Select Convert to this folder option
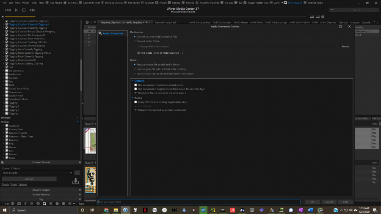The width and height of the screenshot is (381, 214). click(x=135, y=41)
